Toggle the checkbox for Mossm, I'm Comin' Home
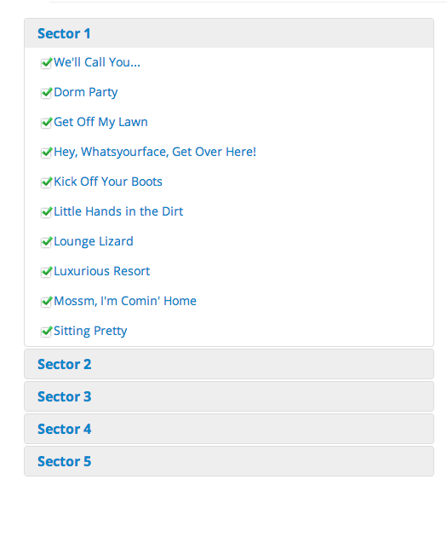The width and height of the screenshot is (447, 537). click(46, 302)
